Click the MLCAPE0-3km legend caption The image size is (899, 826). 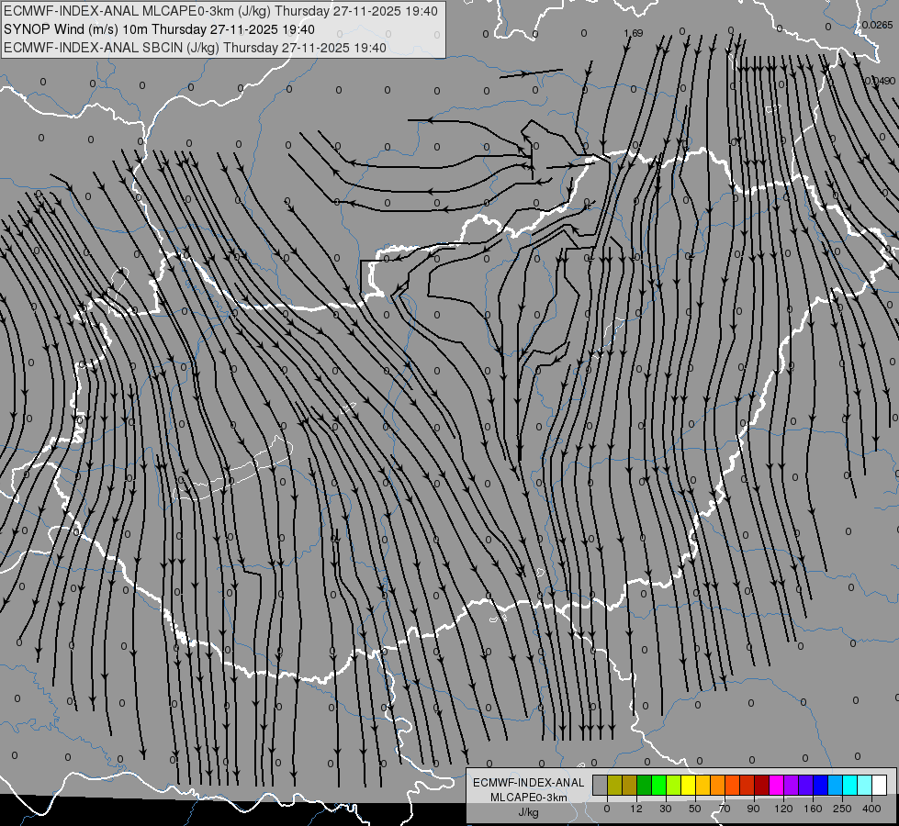pyautogui.click(x=529, y=798)
